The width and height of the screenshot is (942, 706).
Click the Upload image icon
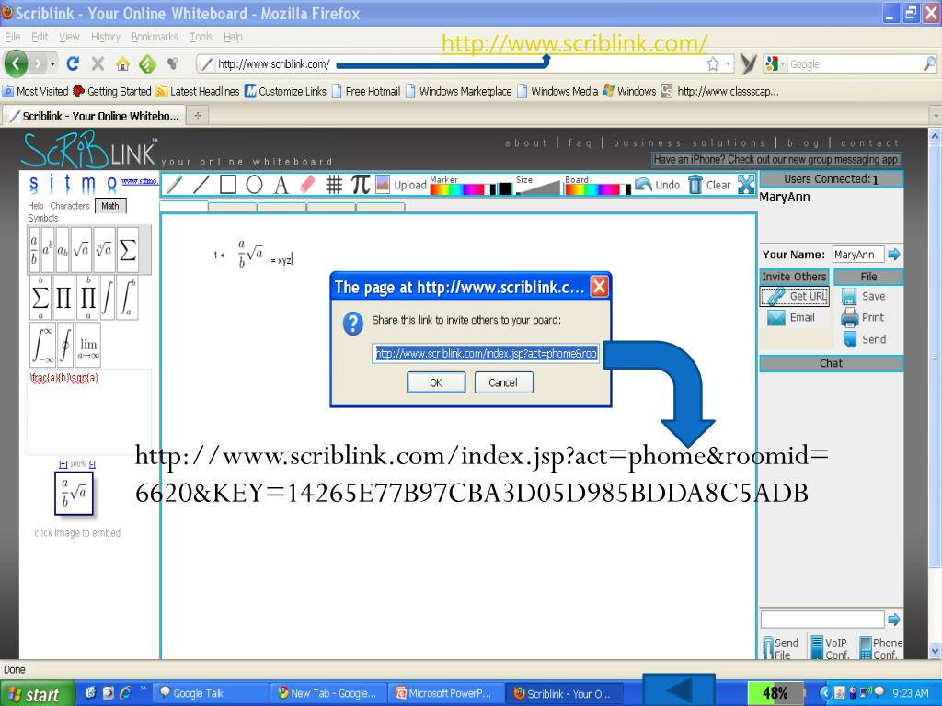point(383,184)
